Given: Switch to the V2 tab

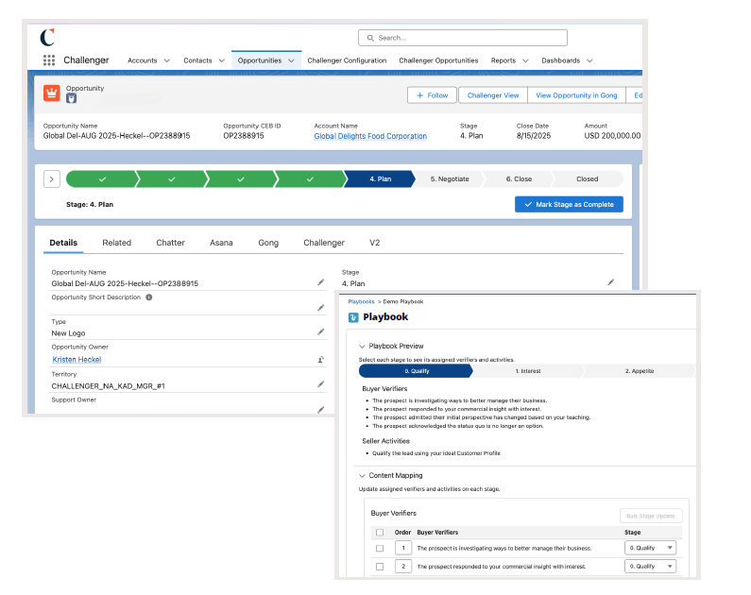Looking at the screenshot, I should 374,243.
